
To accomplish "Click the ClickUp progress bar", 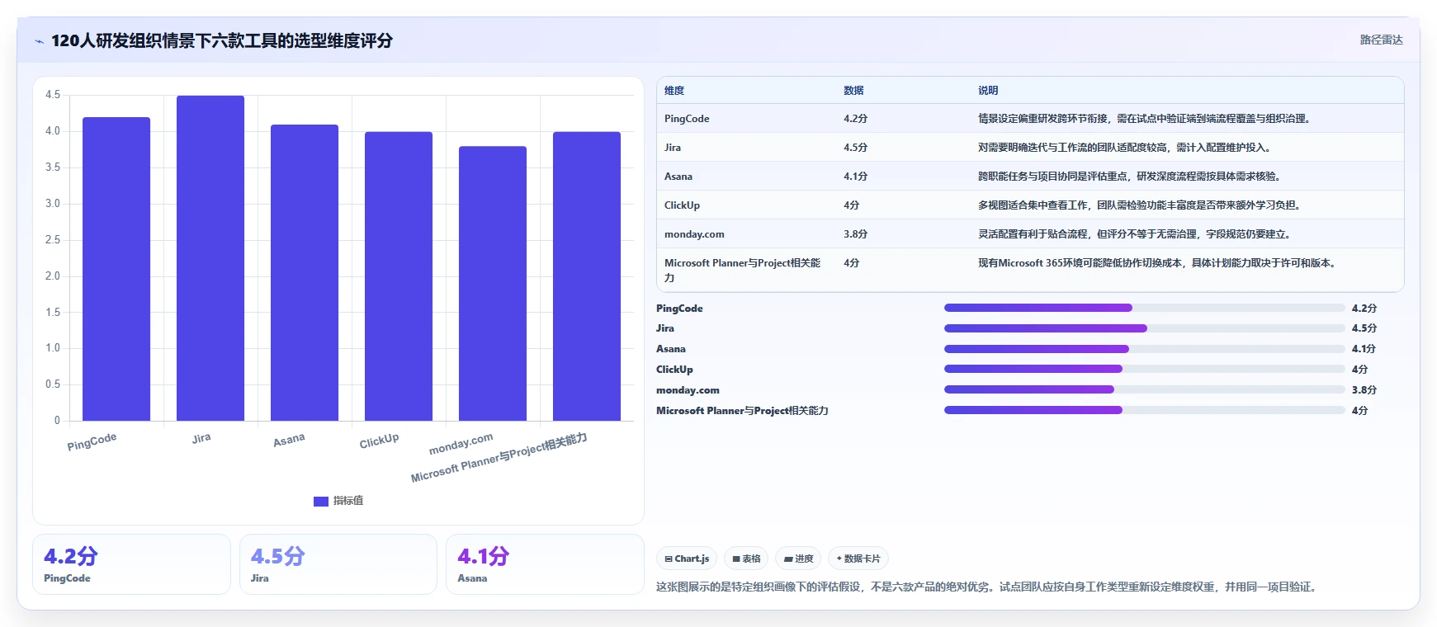I will 1145,369.
